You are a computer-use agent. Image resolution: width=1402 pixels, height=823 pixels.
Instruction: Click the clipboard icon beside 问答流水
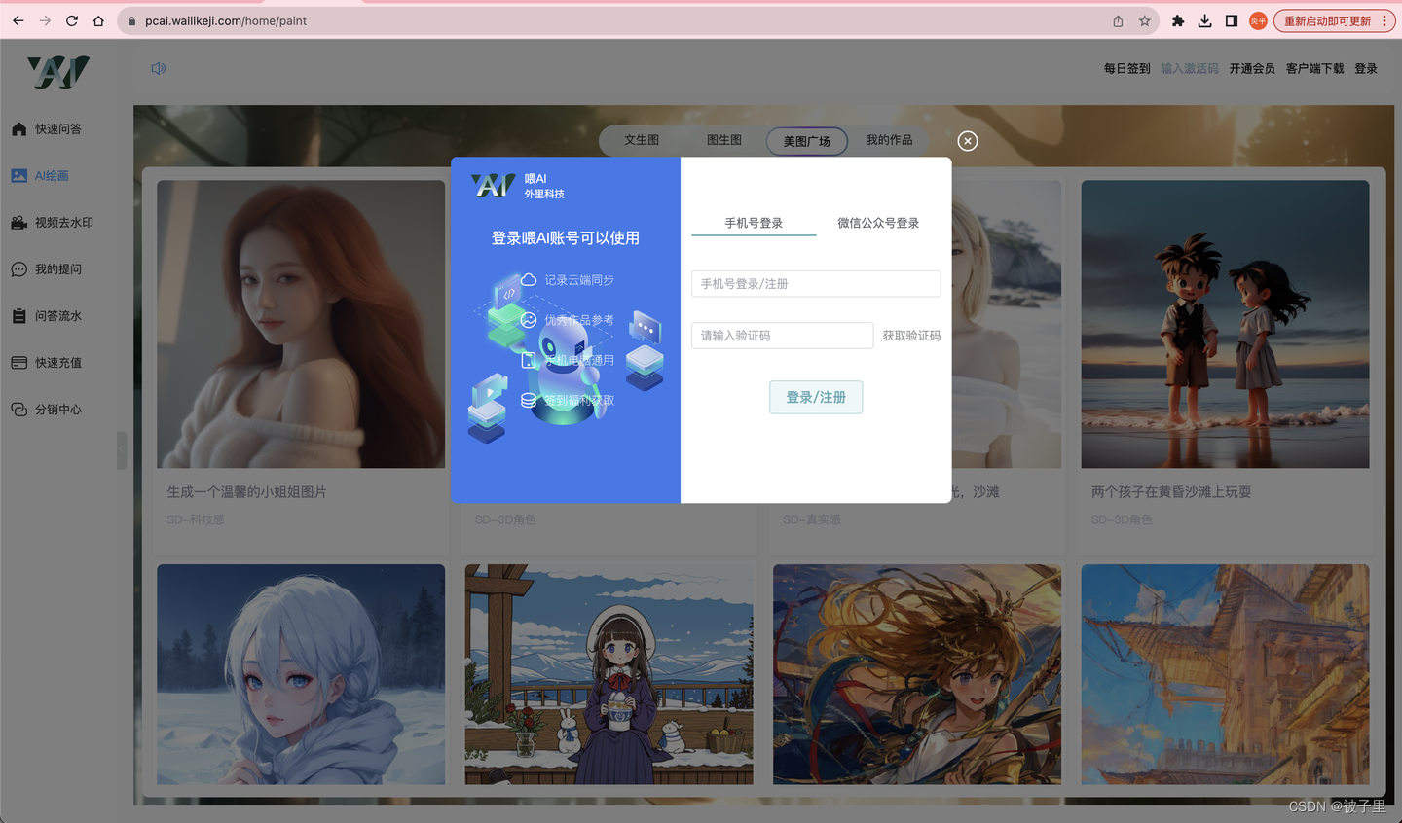(18, 315)
